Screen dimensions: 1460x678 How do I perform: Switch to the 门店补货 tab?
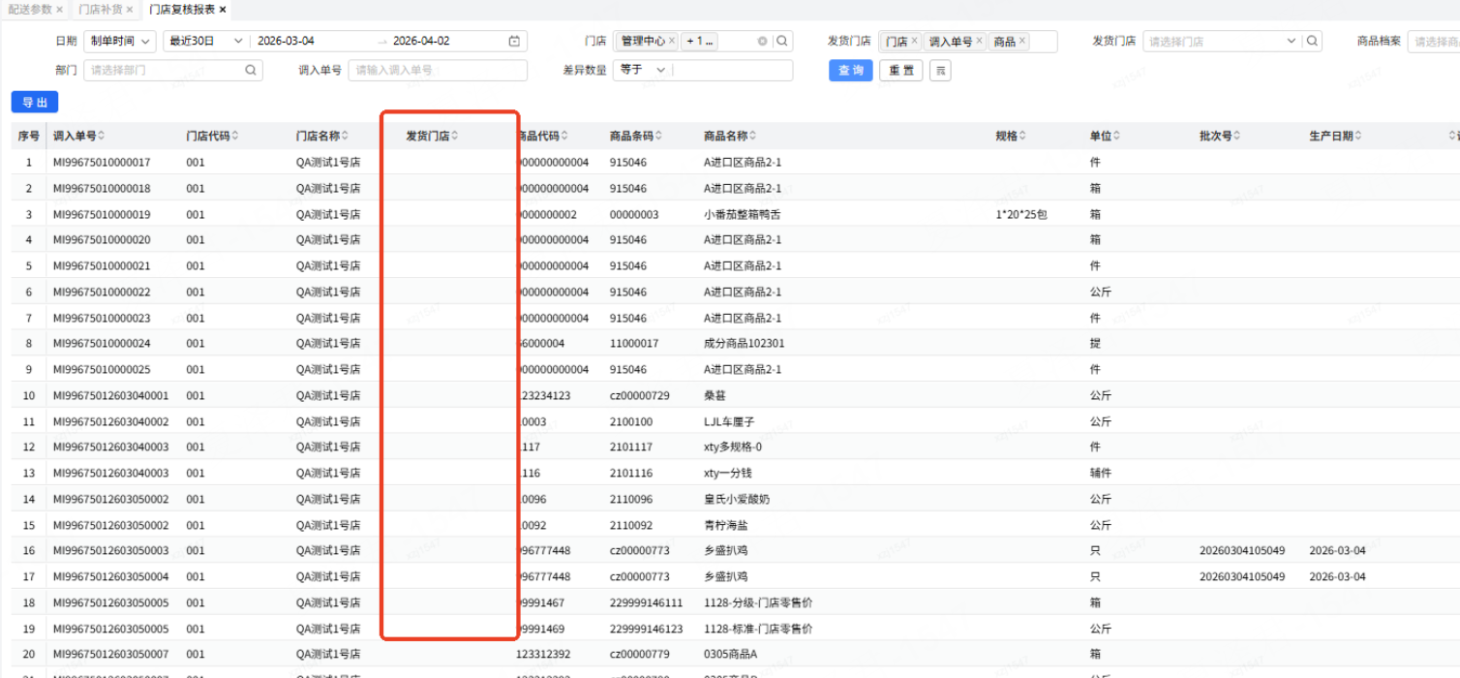tap(101, 10)
